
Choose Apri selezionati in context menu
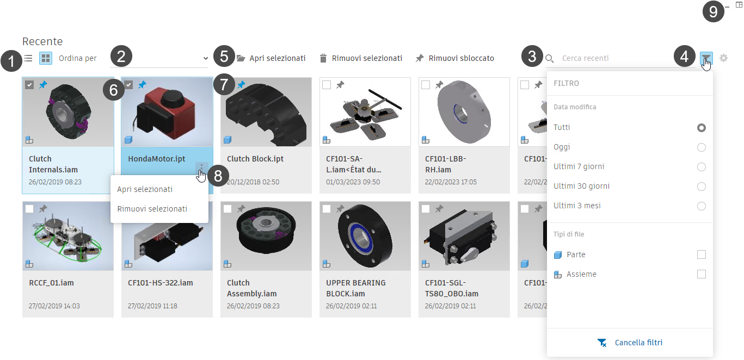(x=145, y=189)
